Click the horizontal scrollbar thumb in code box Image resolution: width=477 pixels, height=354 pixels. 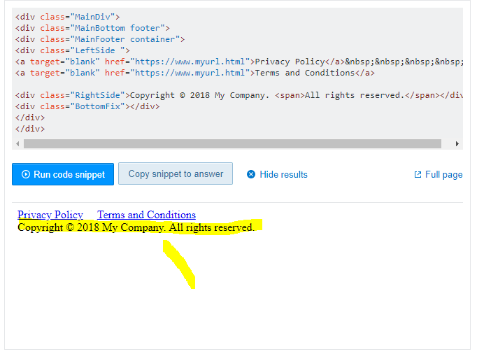click(x=232, y=143)
